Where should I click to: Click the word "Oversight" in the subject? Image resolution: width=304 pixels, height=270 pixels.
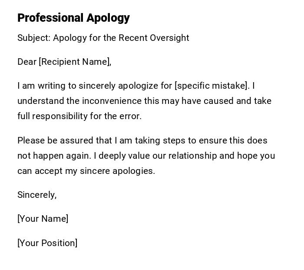169,38
